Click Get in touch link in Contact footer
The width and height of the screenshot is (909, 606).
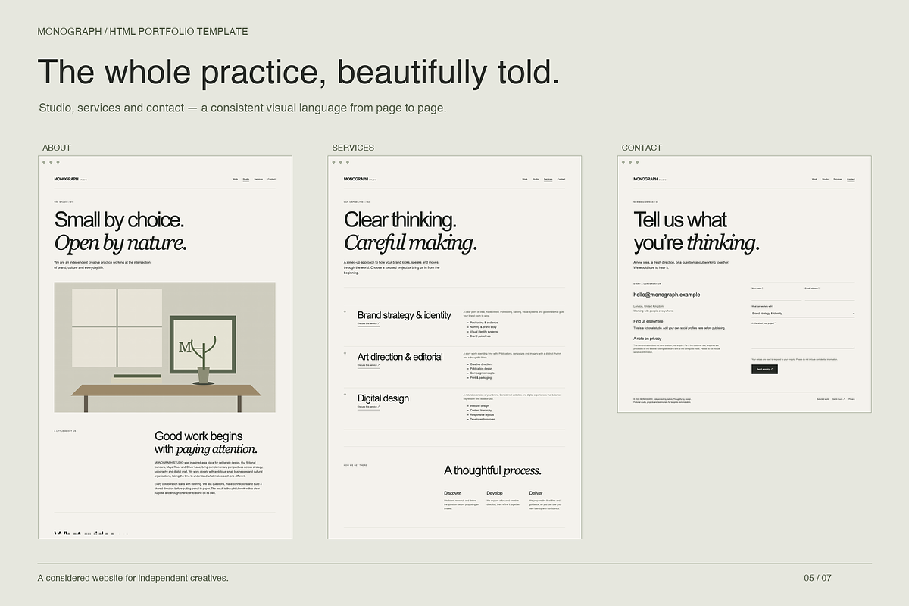coord(839,399)
